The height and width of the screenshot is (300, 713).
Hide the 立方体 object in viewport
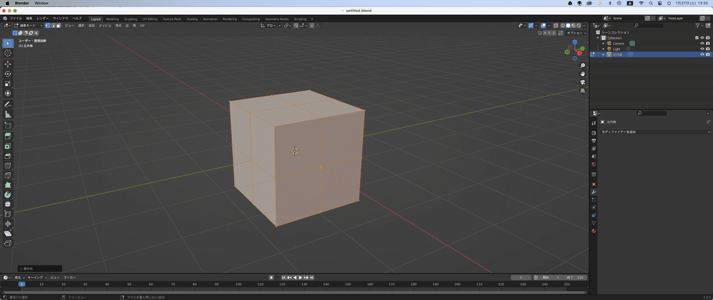tap(702, 54)
